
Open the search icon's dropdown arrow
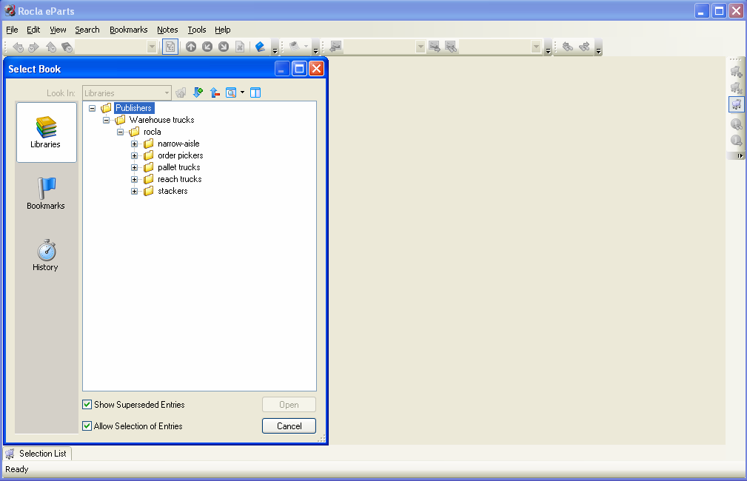(243, 92)
